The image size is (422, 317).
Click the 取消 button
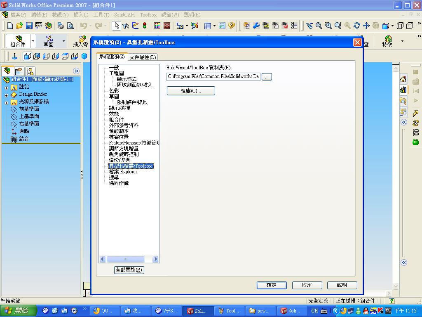pyautogui.click(x=307, y=285)
